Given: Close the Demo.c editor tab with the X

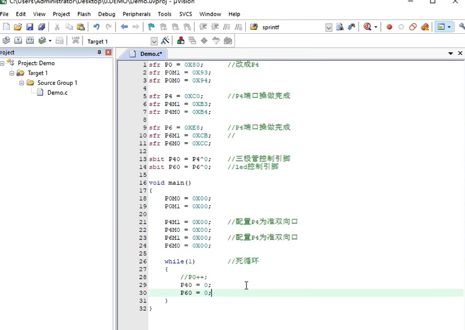Looking at the screenshot, I should pyautogui.click(x=460, y=53).
